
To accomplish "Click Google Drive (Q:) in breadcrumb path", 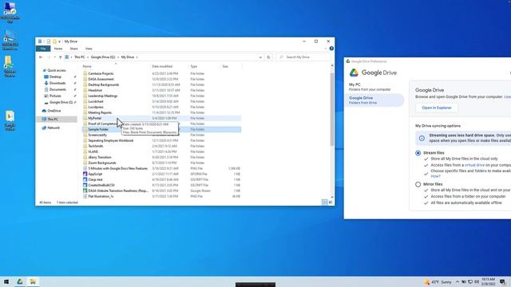I will pos(103,57).
